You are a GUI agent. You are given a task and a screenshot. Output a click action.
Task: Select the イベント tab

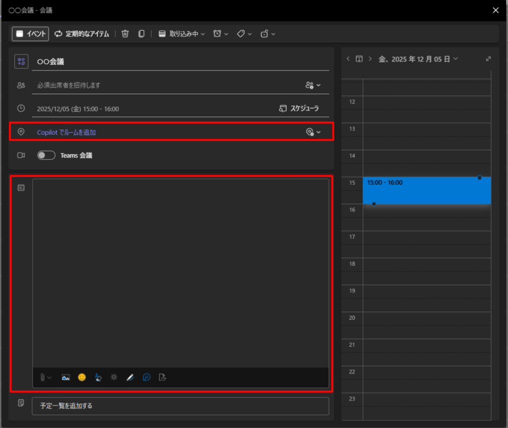[31, 33]
